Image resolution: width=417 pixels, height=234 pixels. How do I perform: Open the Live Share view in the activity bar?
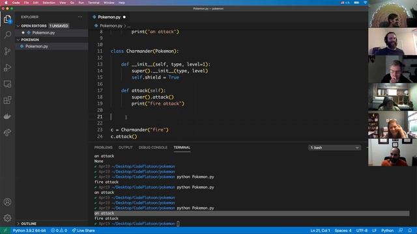[7, 133]
